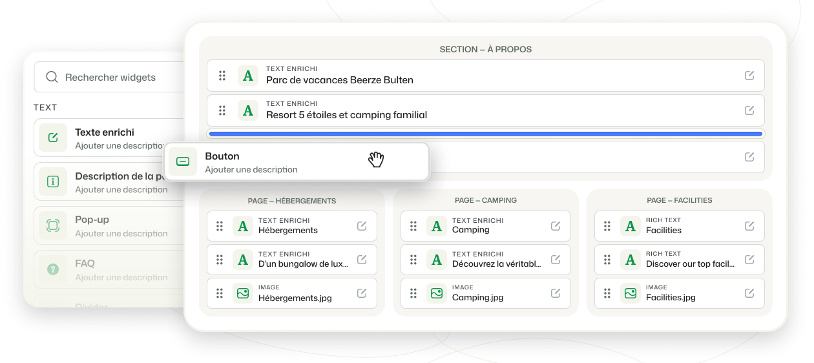Click the image icon next to Facilities.jpg
This screenshot has width=814, height=363.
pyautogui.click(x=631, y=293)
